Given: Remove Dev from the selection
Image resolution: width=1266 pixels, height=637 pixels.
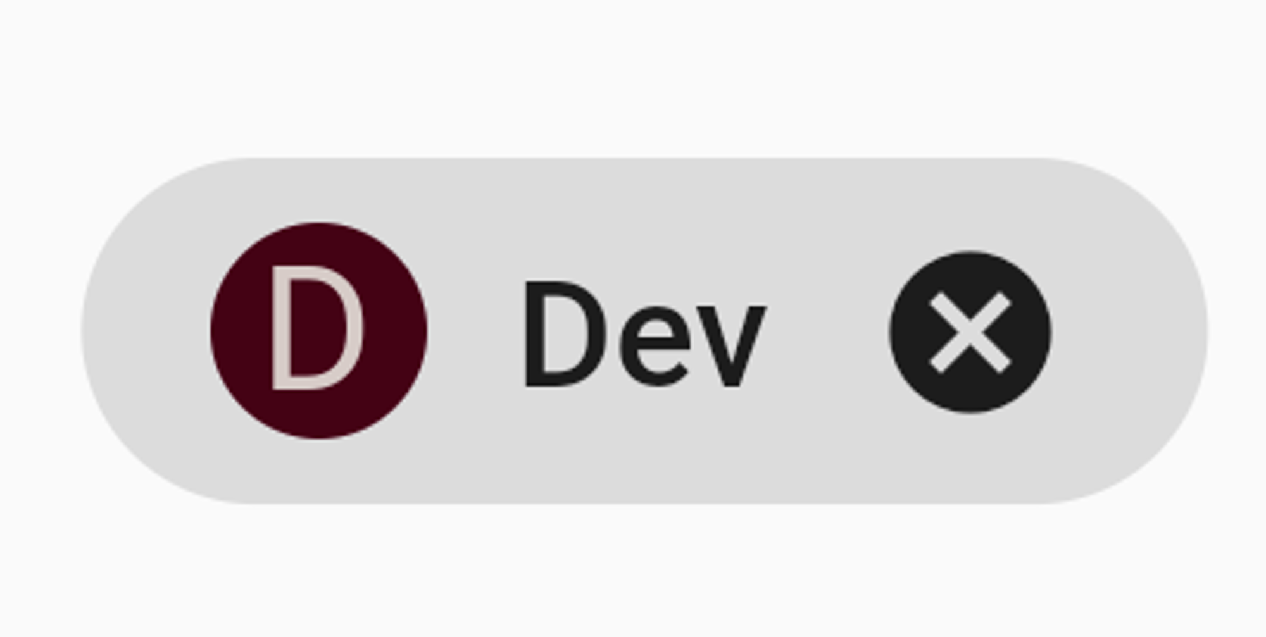Looking at the screenshot, I should [970, 332].
